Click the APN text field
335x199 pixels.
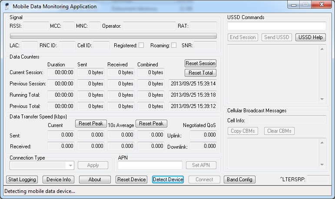[x=150, y=165]
